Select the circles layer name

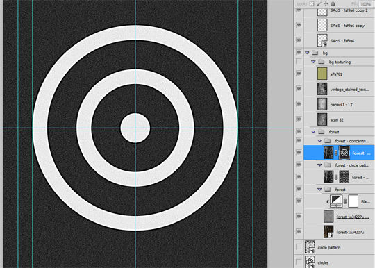click(323, 262)
